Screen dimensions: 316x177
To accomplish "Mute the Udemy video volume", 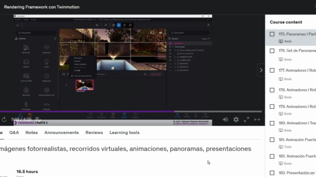I will [225, 119].
